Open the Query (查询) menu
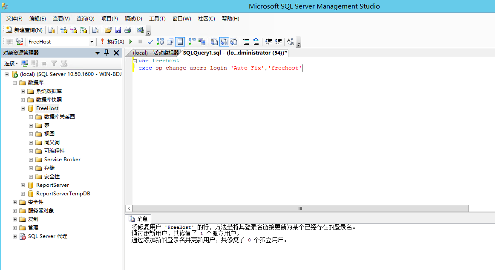495x270 pixels. point(85,19)
